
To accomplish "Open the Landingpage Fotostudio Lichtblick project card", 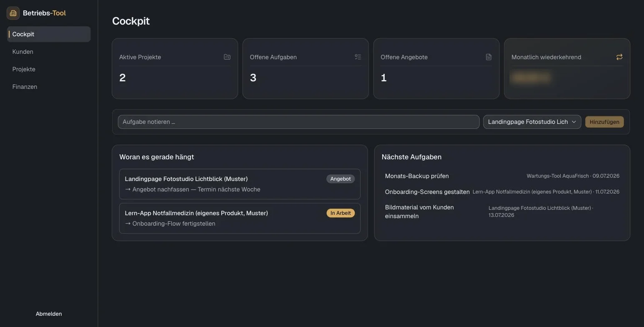I will point(240,184).
